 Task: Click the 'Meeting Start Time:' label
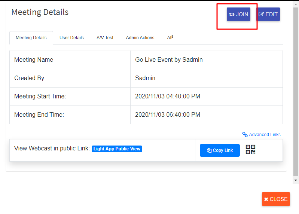click(40, 96)
